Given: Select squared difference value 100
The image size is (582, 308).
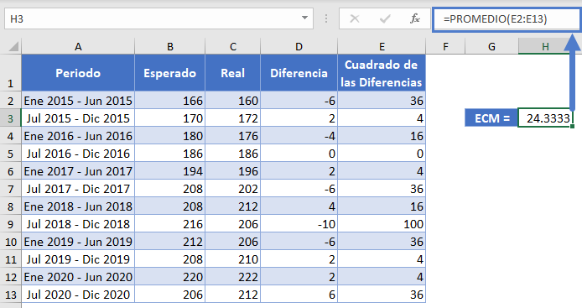Looking at the screenshot, I should coord(382,224).
